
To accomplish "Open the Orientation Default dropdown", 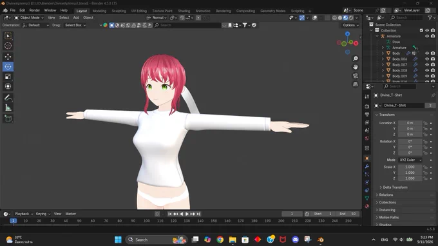I will (35, 25).
